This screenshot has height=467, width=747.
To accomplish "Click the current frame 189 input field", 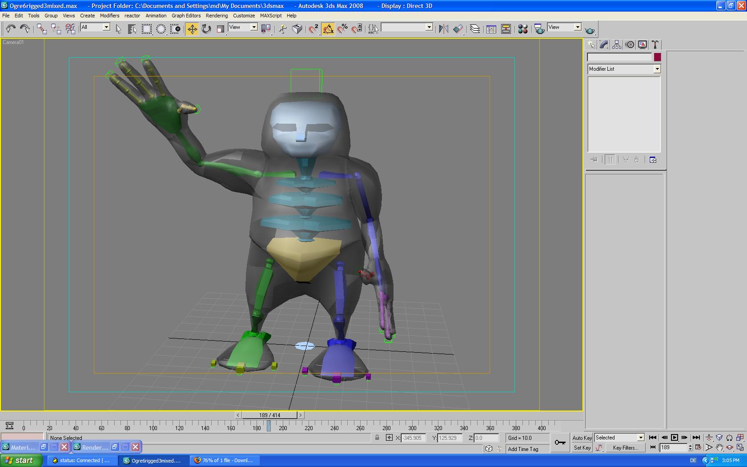I will pos(673,447).
